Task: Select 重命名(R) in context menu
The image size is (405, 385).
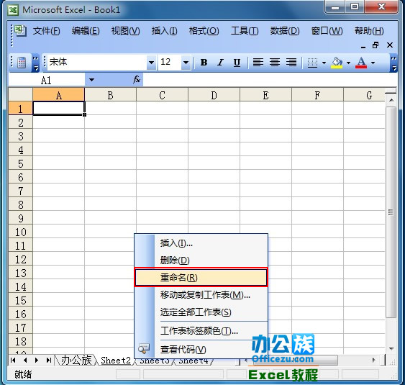Action: pos(201,278)
